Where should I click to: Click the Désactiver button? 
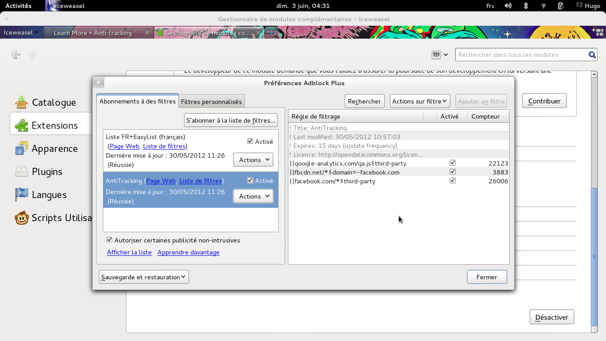[552, 317]
